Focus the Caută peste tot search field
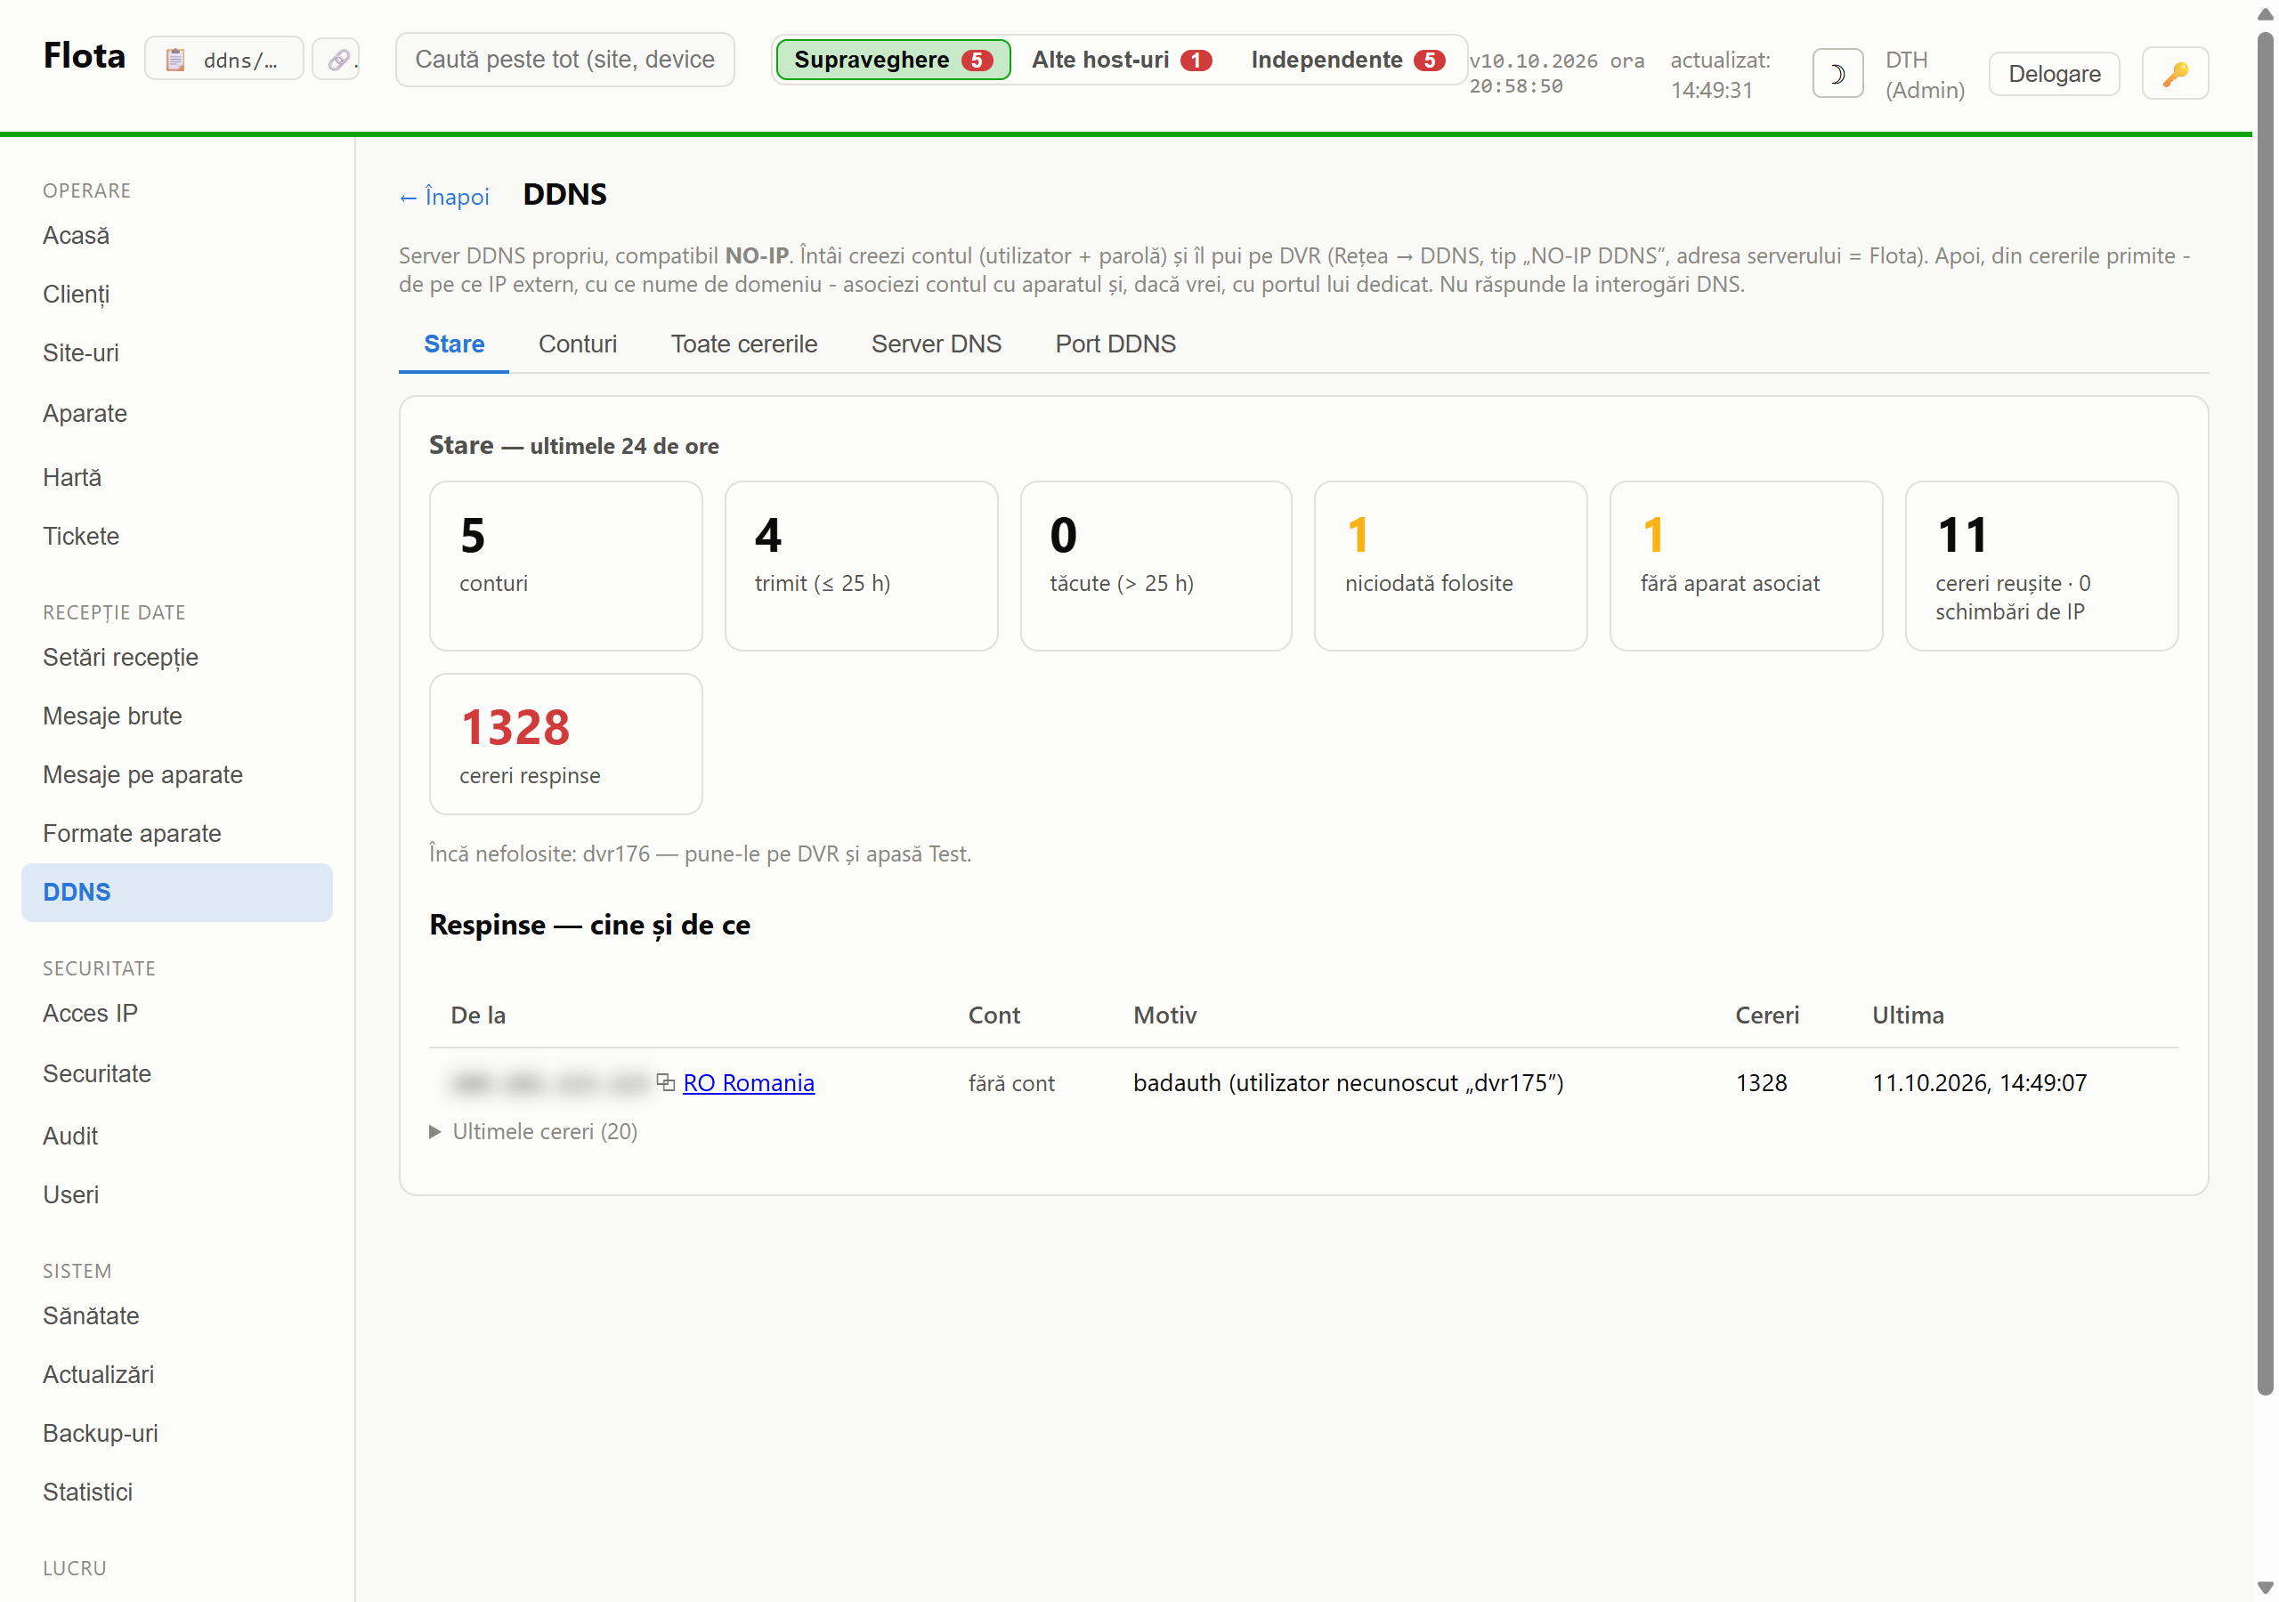2279x1602 pixels. [x=564, y=60]
